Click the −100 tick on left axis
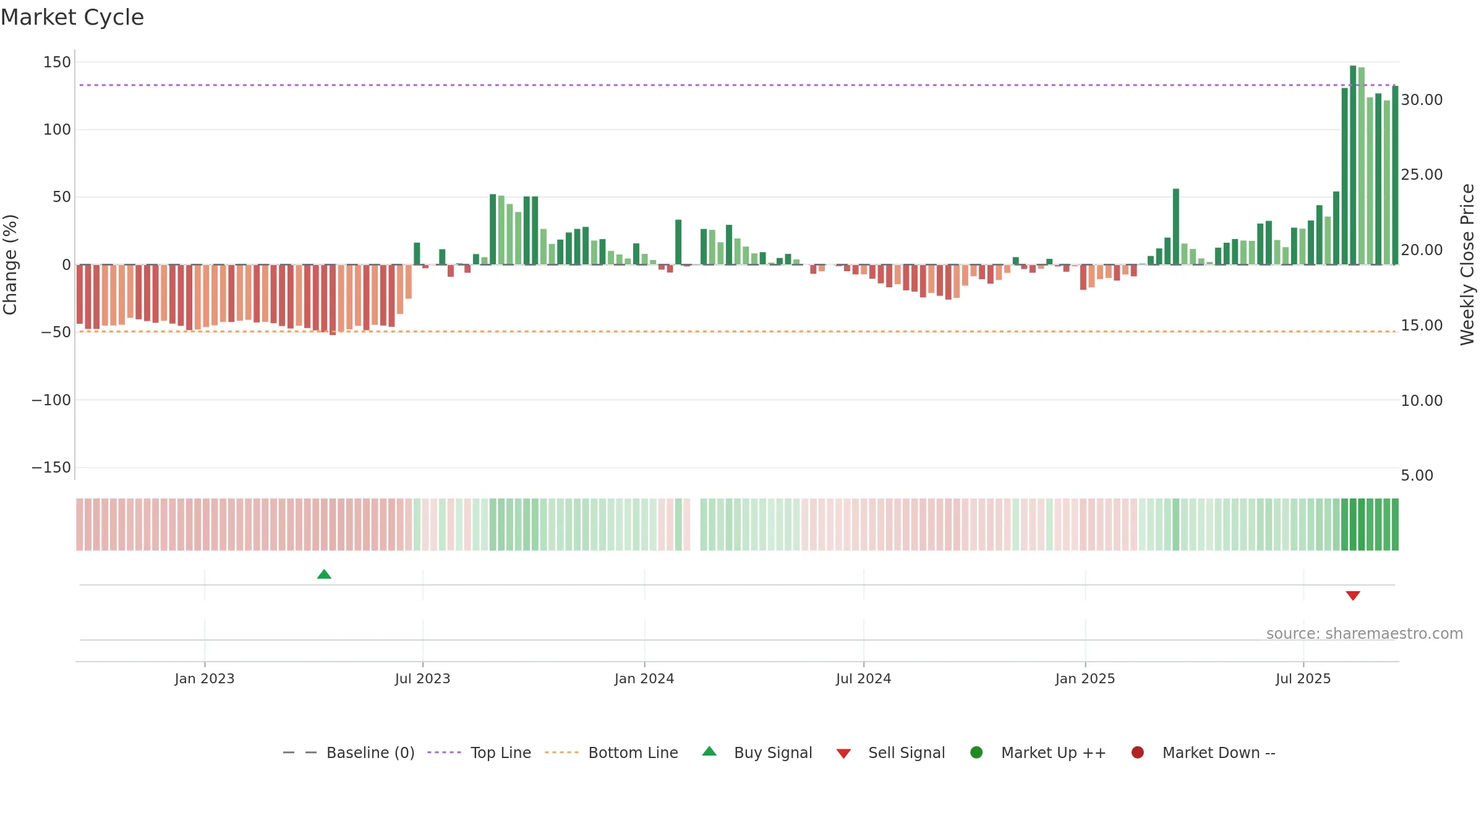 click(x=51, y=400)
